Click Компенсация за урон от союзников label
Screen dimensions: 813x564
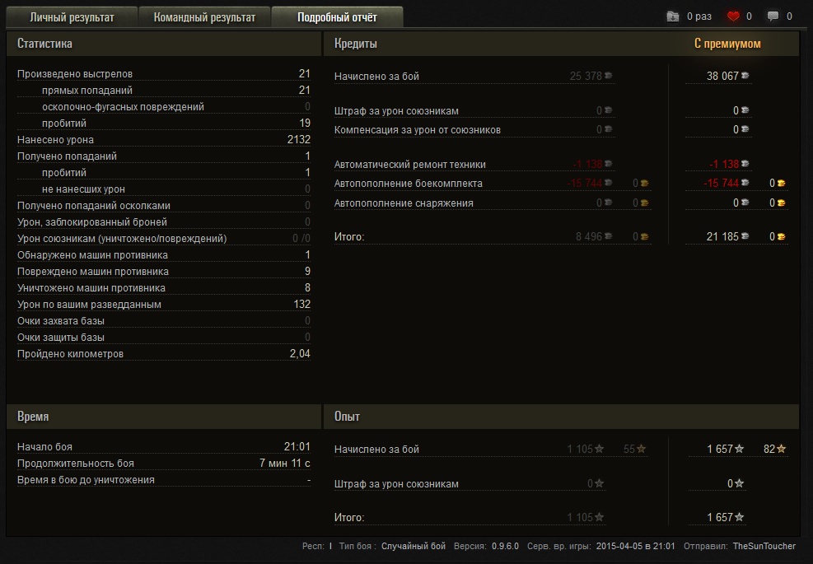click(x=418, y=129)
